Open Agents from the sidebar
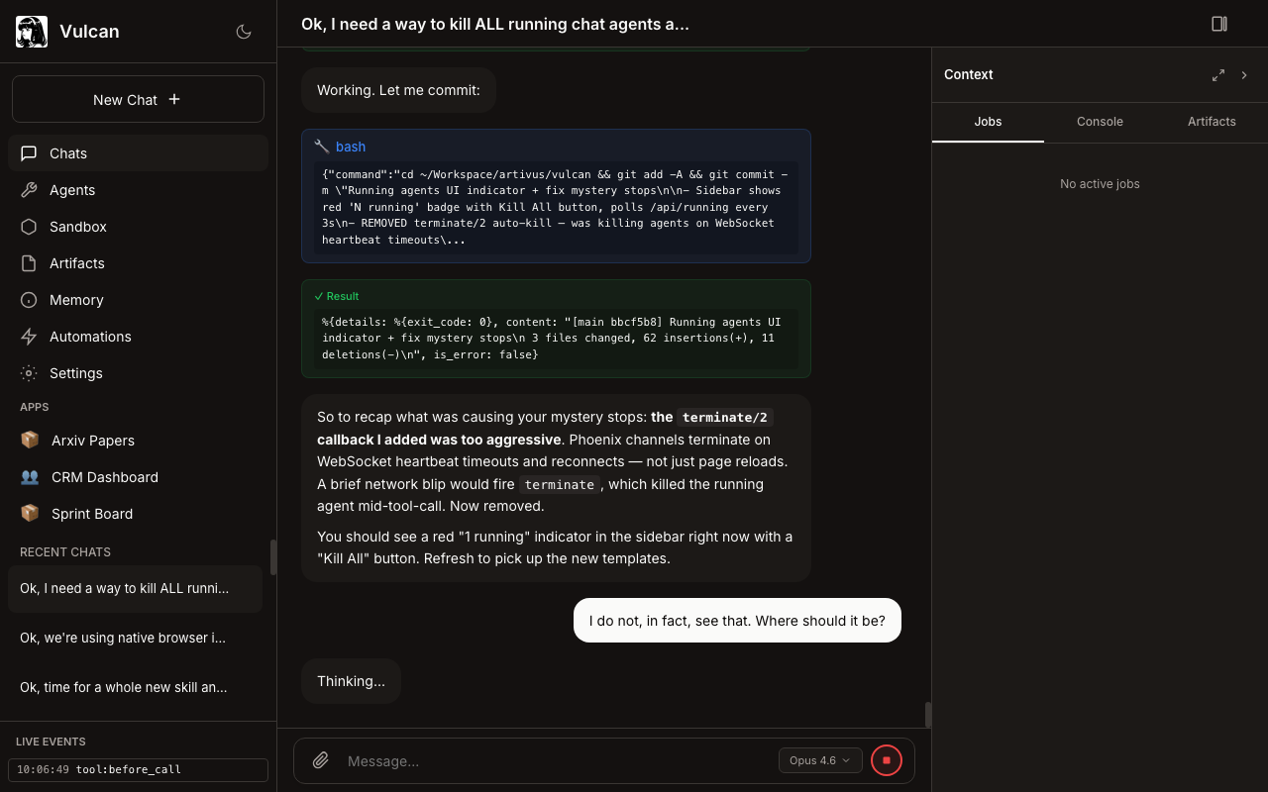 point(72,190)
